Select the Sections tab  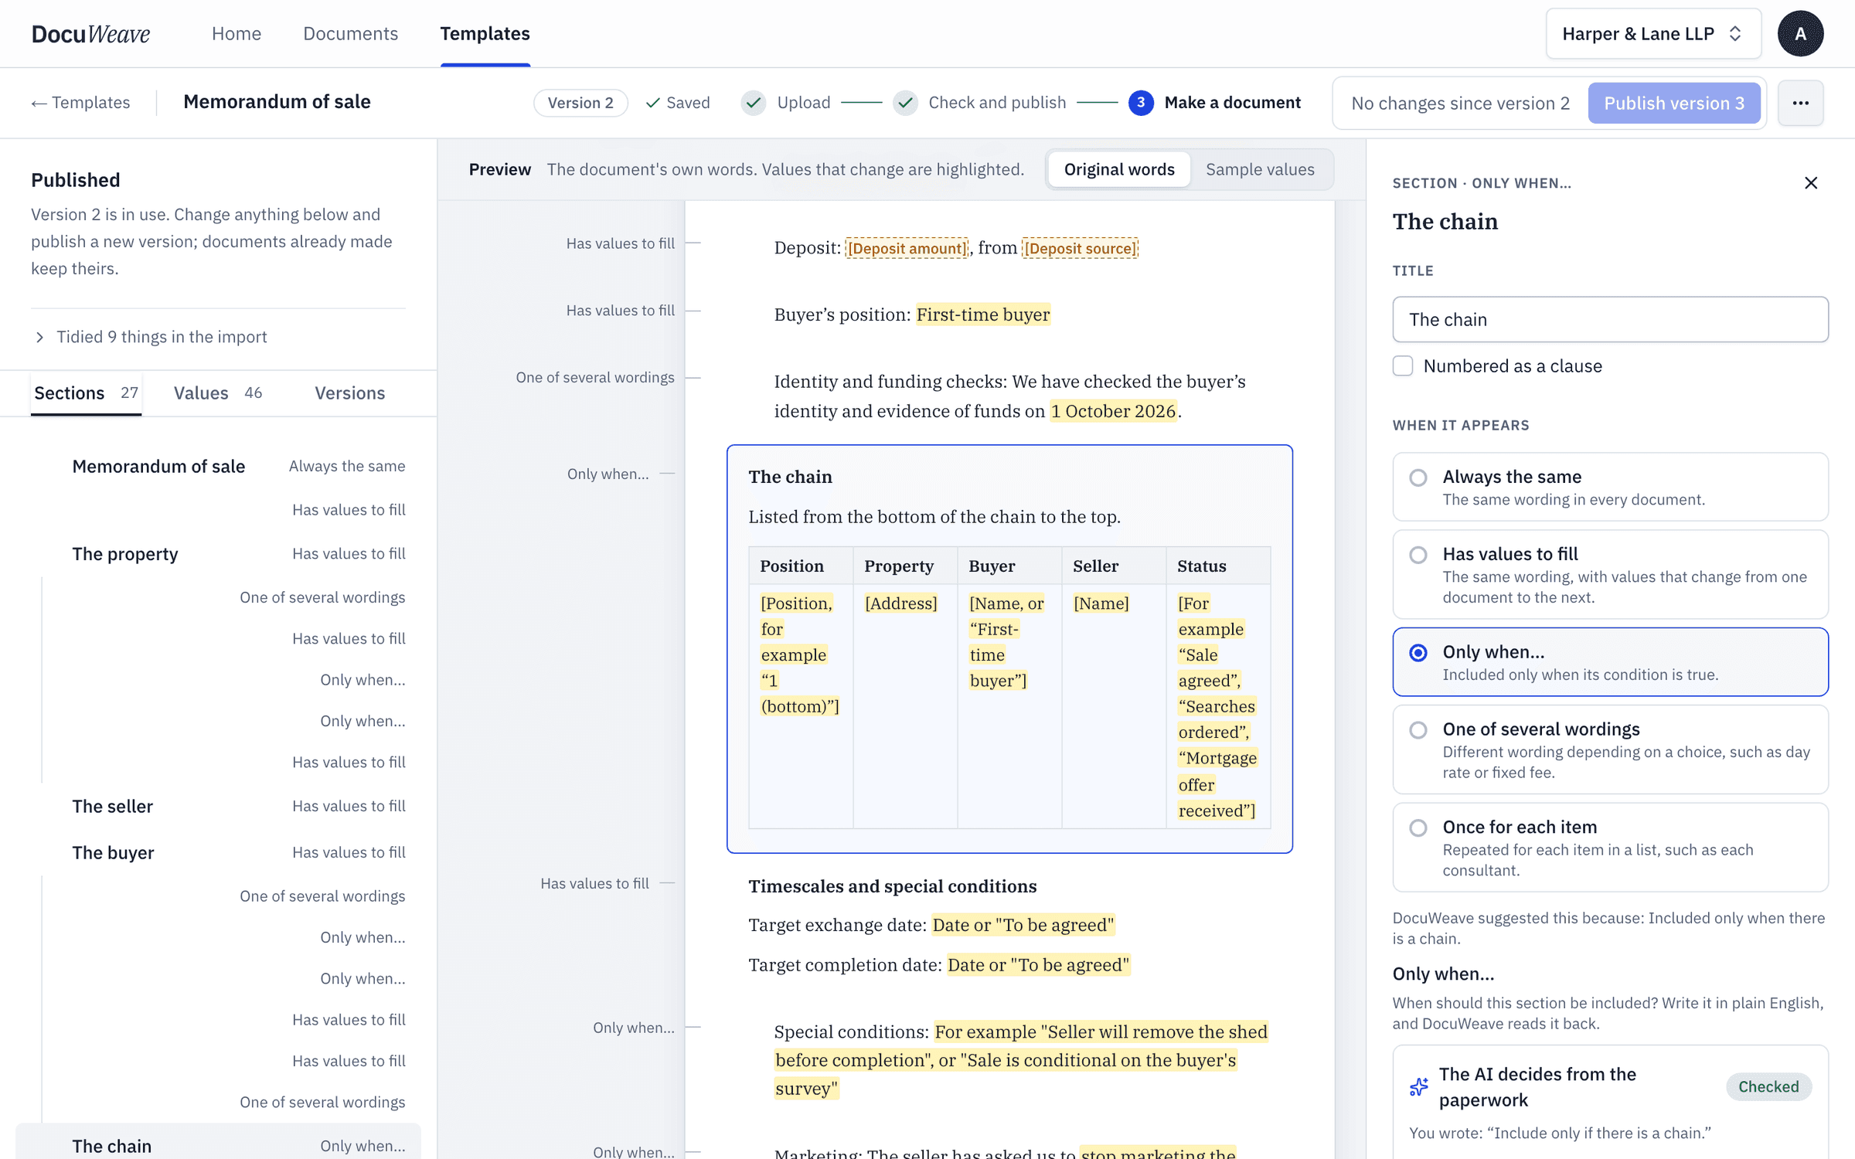86,393
